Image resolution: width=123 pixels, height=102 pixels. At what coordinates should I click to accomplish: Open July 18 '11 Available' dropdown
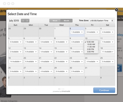point(108,52)
